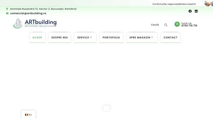213x119 pixels.
Task: Open the RO language switcher
Action: point(28,115)
